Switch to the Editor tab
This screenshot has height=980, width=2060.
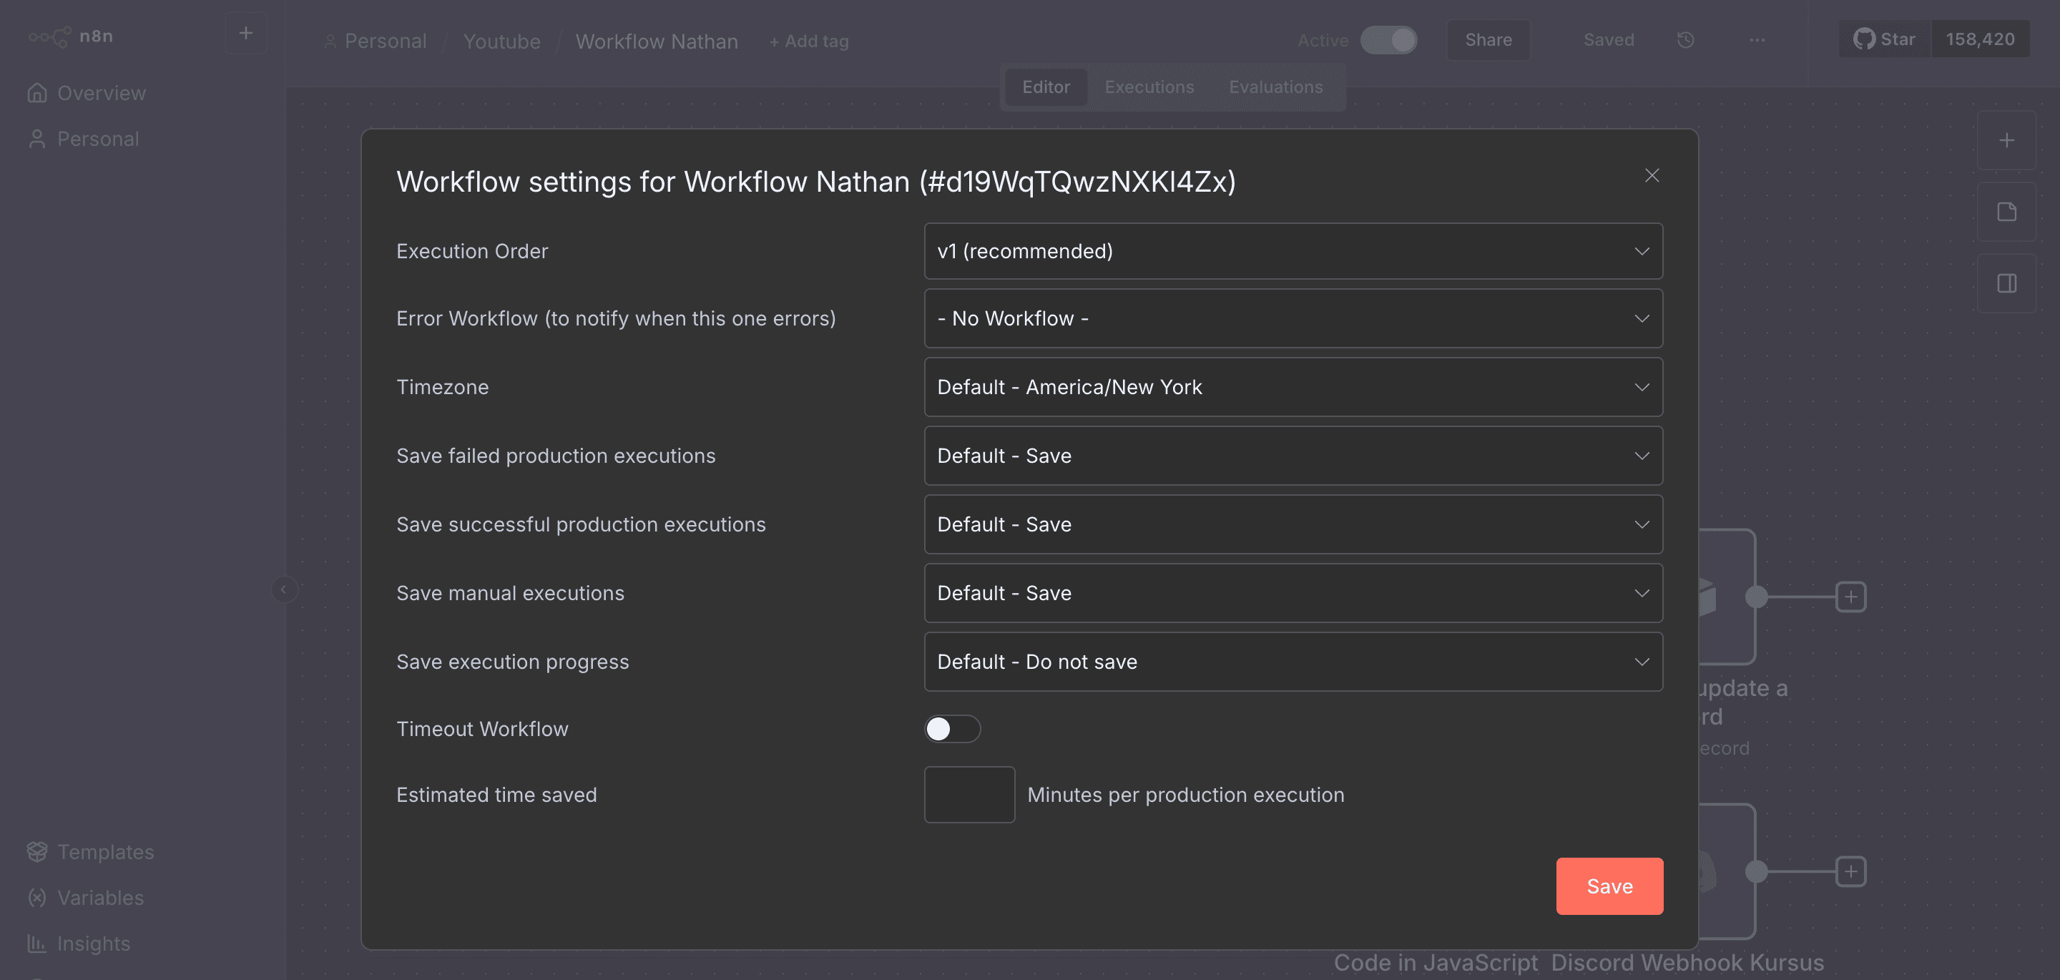pyautogui.click(x=1045, y=87)
